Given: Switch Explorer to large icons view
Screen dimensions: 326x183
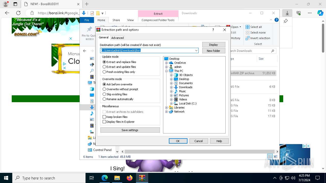Looking at the screenshot, I should (x=276, y=157).
